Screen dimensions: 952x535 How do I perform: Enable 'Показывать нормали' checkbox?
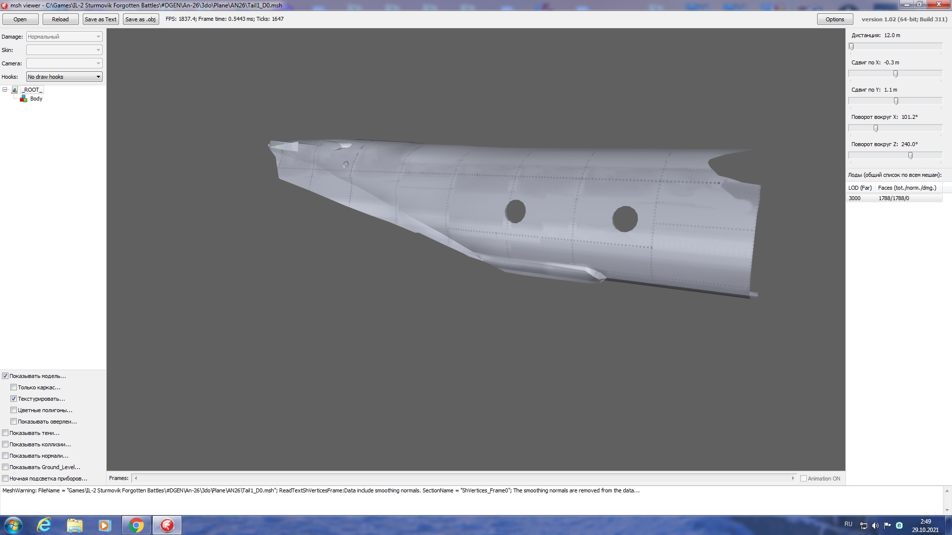coord(5,456)
